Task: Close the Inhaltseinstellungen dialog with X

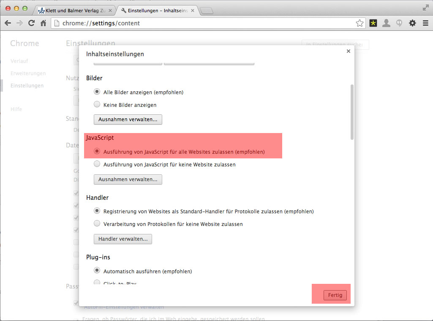Action: click(349, 51)
